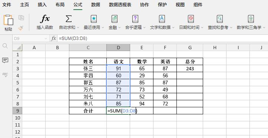The image size is (268, 138).
Task: Click the spell check ABC icon
Action: 5,74
